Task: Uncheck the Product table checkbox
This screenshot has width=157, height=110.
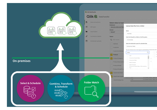Action: (111, 55)
